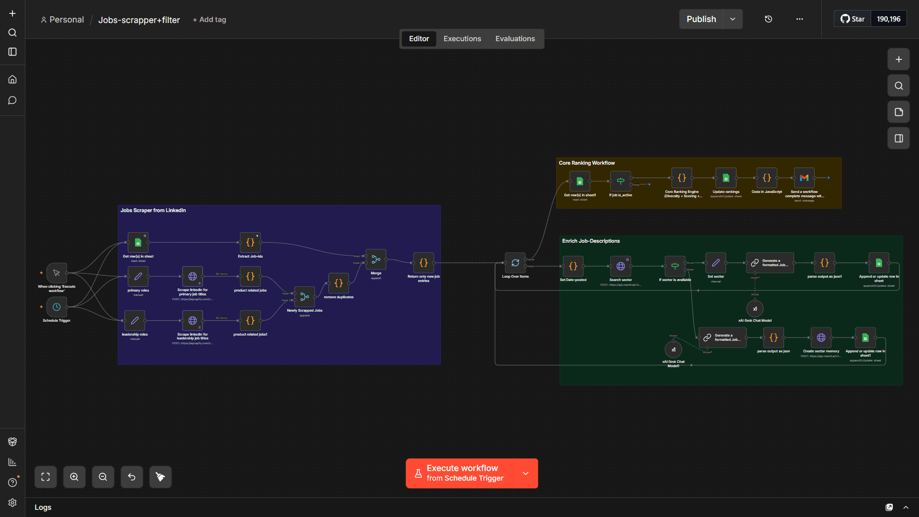This screenshot has height=517, width=919.
Task: Click Add tag
Action: (x=209, y=20)
